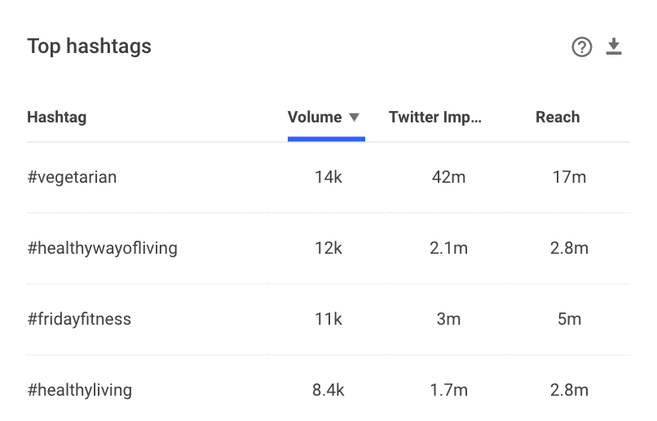This screenshot has height=421, width=657.
Task: Click the 14k volume value
Action: click(x=328, y=177)
